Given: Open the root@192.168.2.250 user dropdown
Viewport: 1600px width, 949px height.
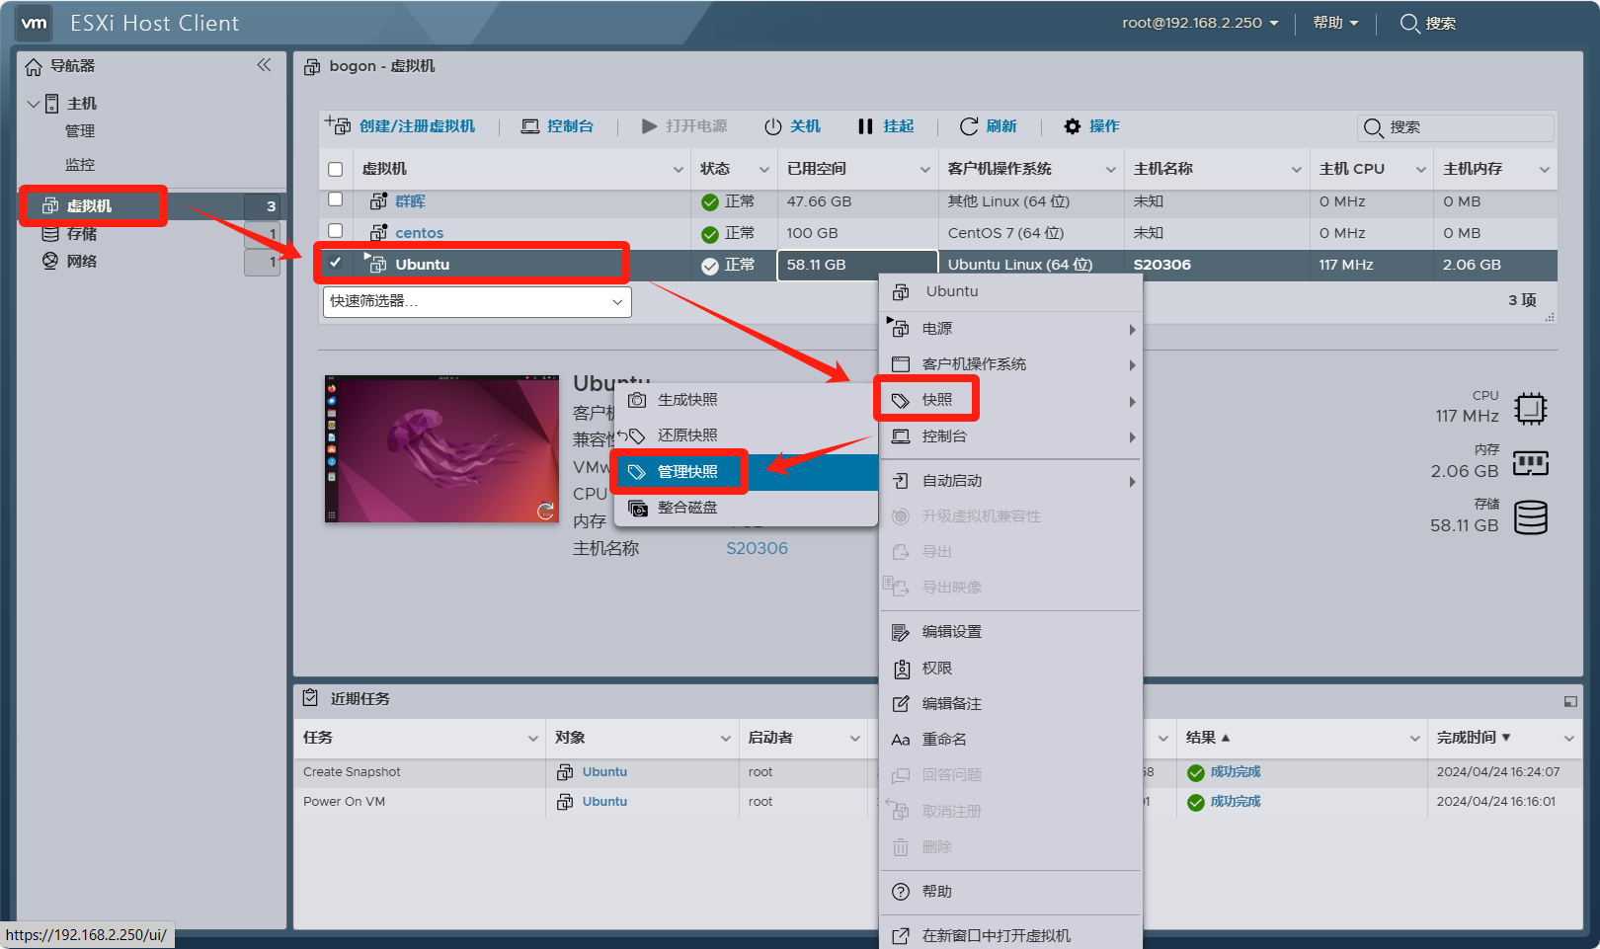Looking at the screenshot, I should (x=1199, y=23).
